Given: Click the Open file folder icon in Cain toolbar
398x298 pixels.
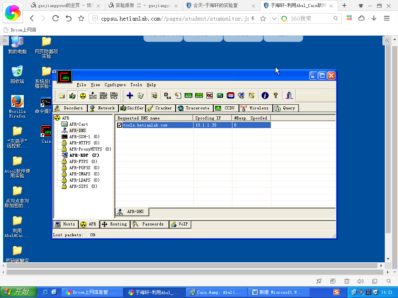Looking at the screenshot, I should coord(62,96).
